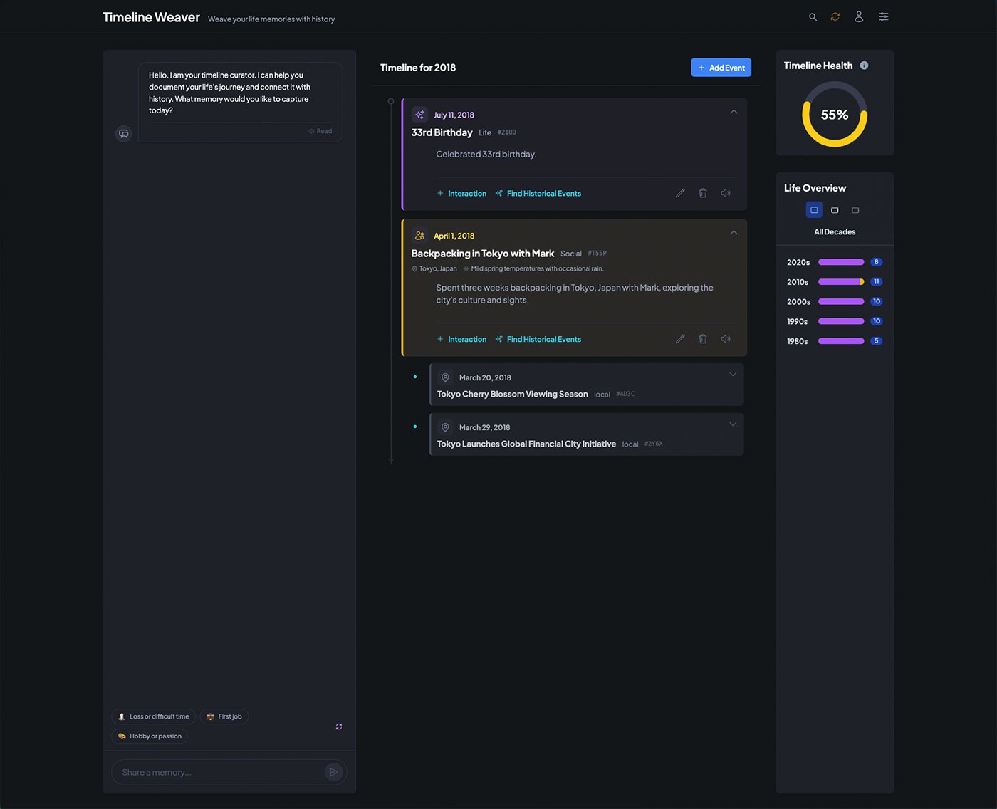
Task: Expand the Tokyo Launches Global Financial City Initiative event
Action: pos(733,424)
